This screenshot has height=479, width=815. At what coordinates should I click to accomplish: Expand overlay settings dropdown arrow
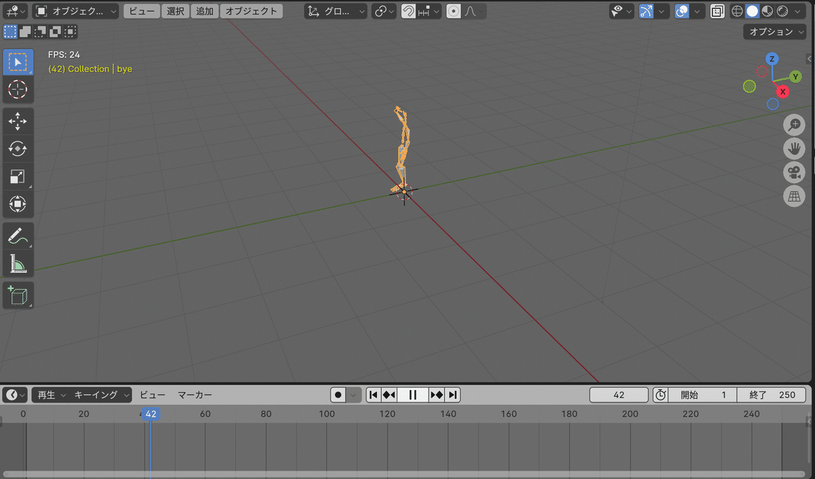[x=698, y=11]
